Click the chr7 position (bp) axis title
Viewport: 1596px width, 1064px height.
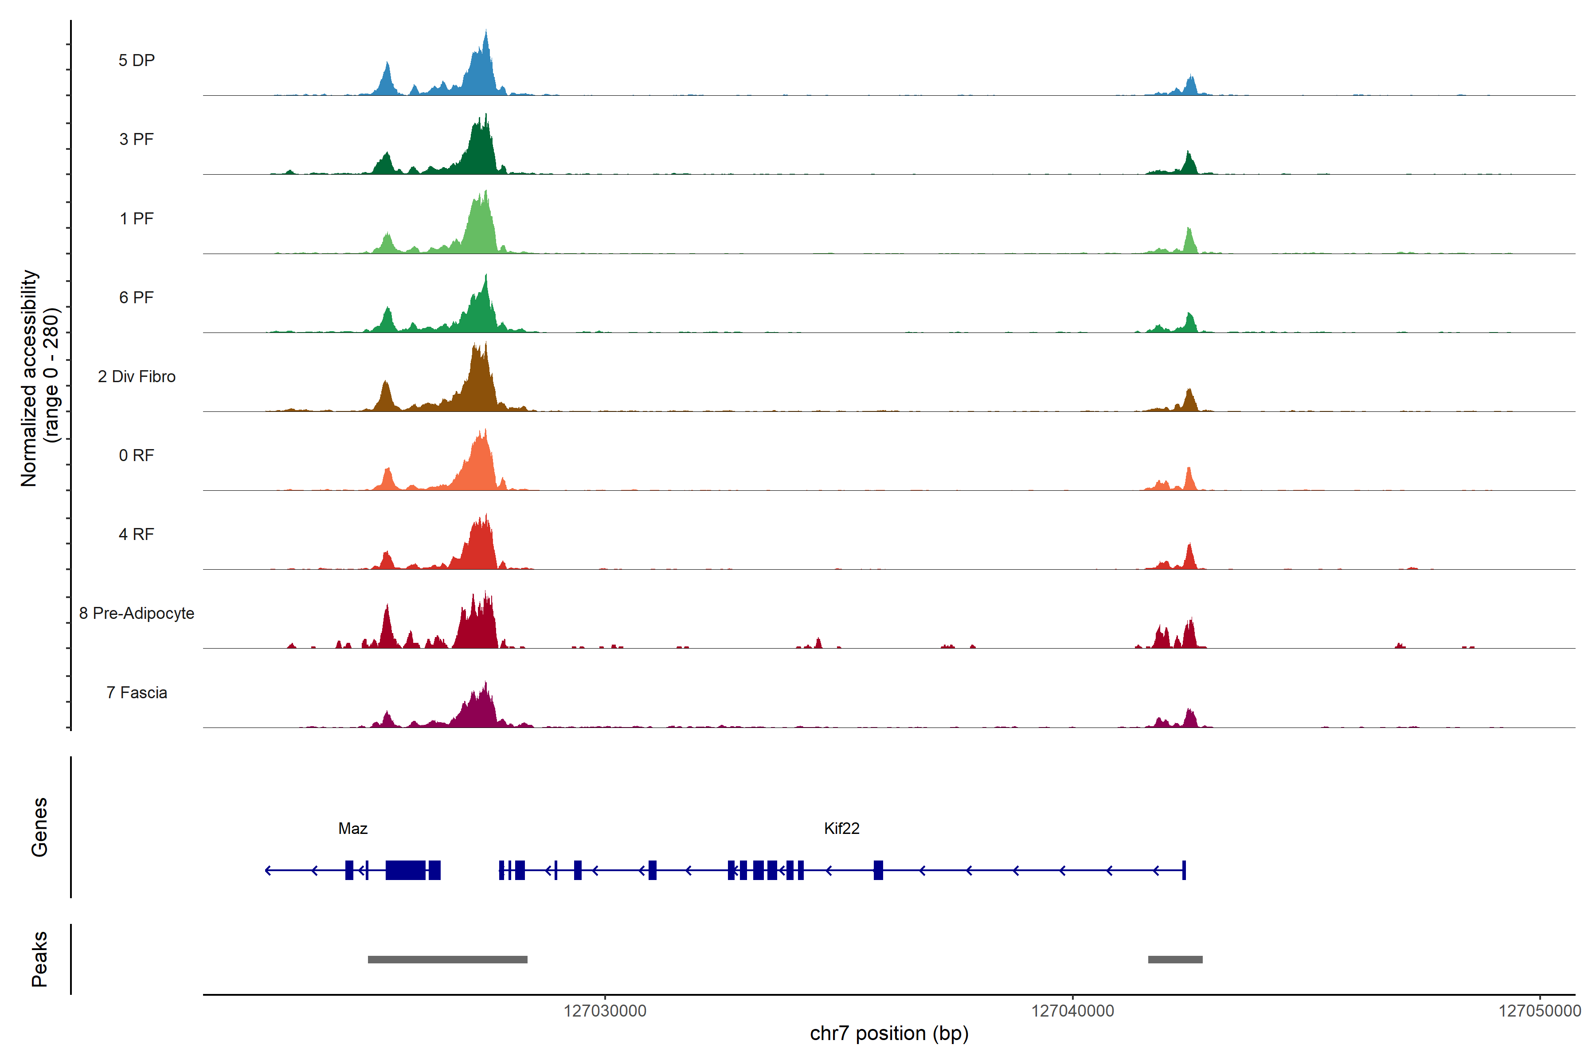click(889, 1033)
